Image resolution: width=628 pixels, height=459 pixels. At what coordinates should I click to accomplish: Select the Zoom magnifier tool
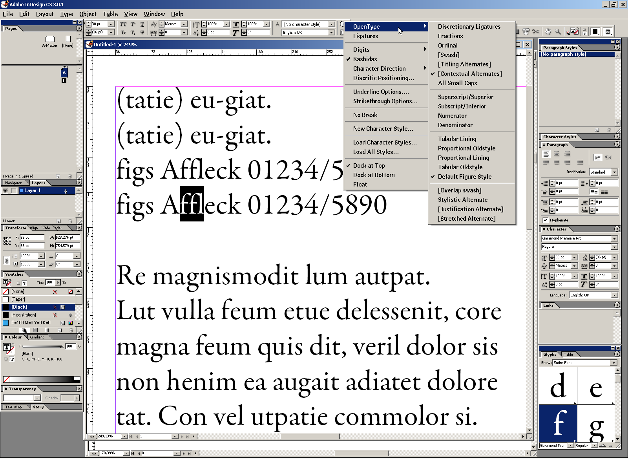pyautogui.click(x=558, y=31)
